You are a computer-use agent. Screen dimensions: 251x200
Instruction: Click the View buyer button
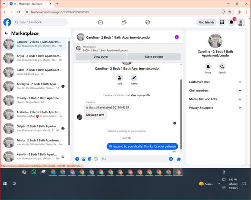pyautogui.click(x=101, y=57)
